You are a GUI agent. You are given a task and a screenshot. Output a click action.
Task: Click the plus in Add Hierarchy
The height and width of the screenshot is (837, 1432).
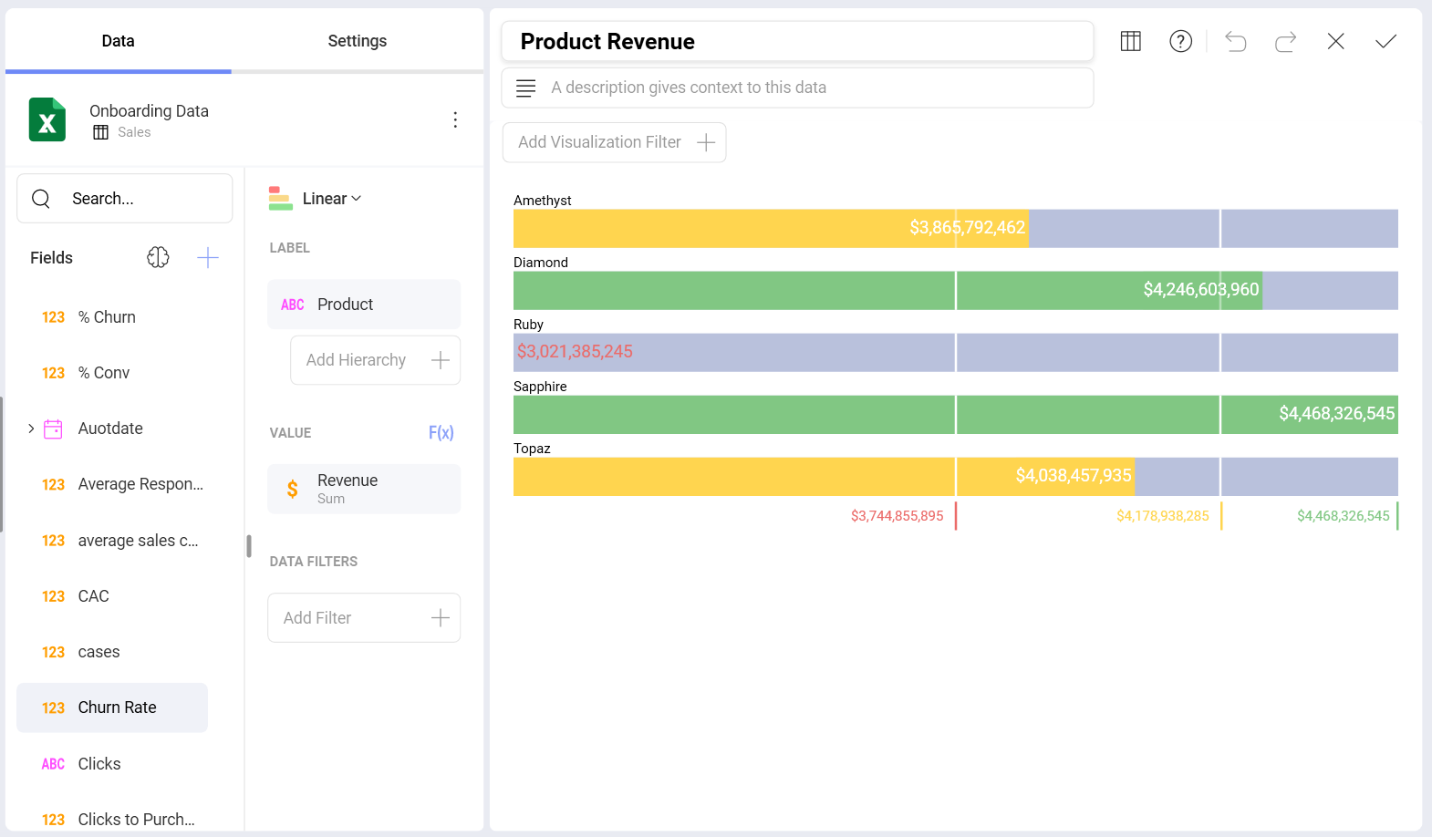point(440,360)
